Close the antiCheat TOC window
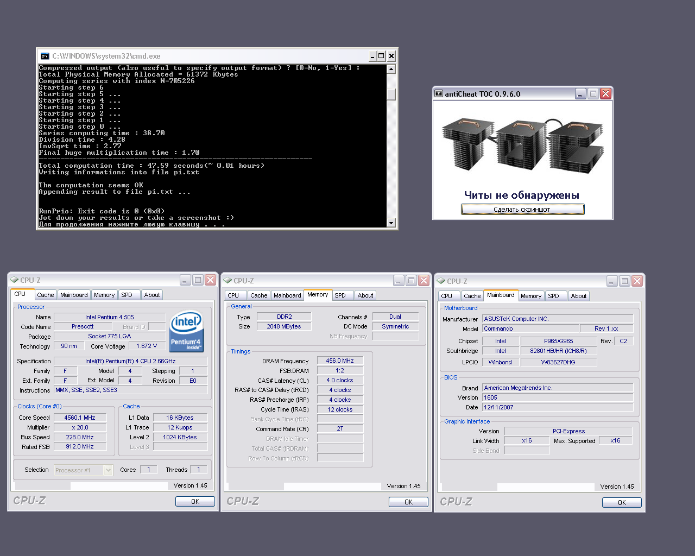695x556 pixels. point(606,94)
